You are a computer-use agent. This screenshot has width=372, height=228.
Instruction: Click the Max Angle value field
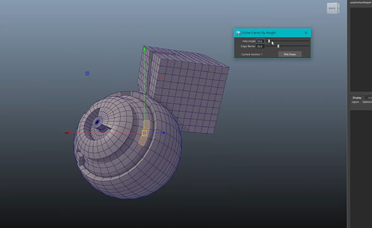(260, 41)
